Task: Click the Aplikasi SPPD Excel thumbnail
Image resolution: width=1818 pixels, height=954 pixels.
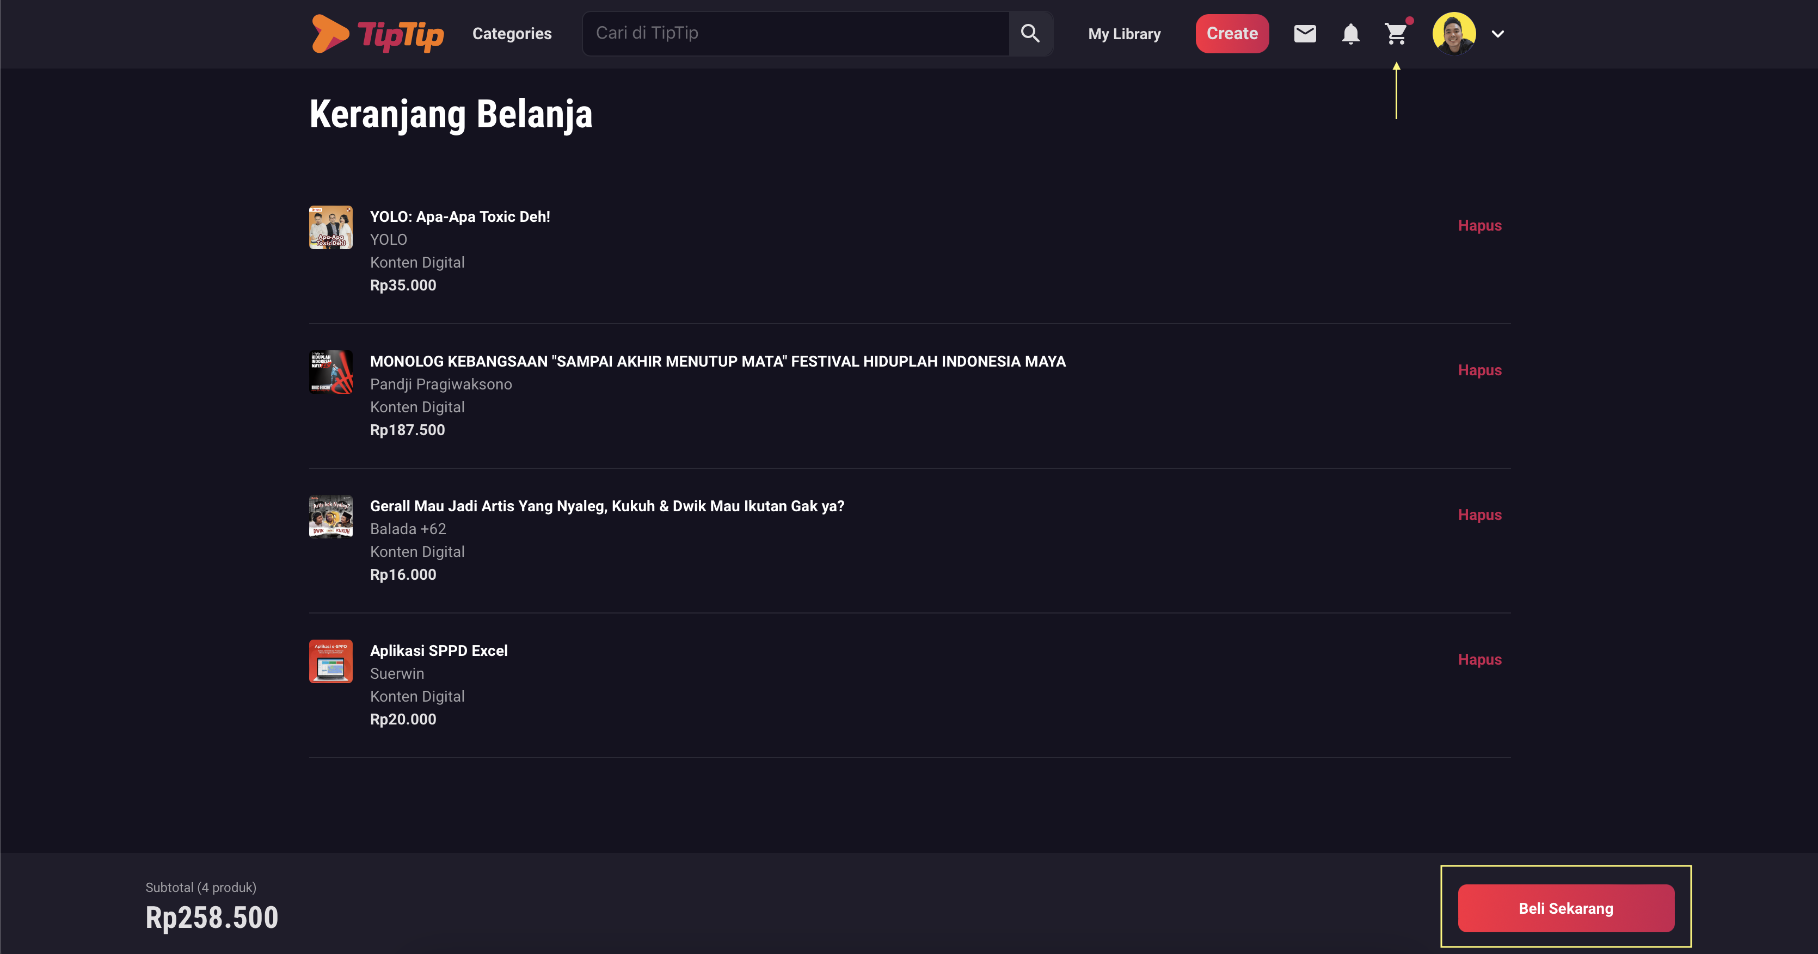Action: coord(330,661)
